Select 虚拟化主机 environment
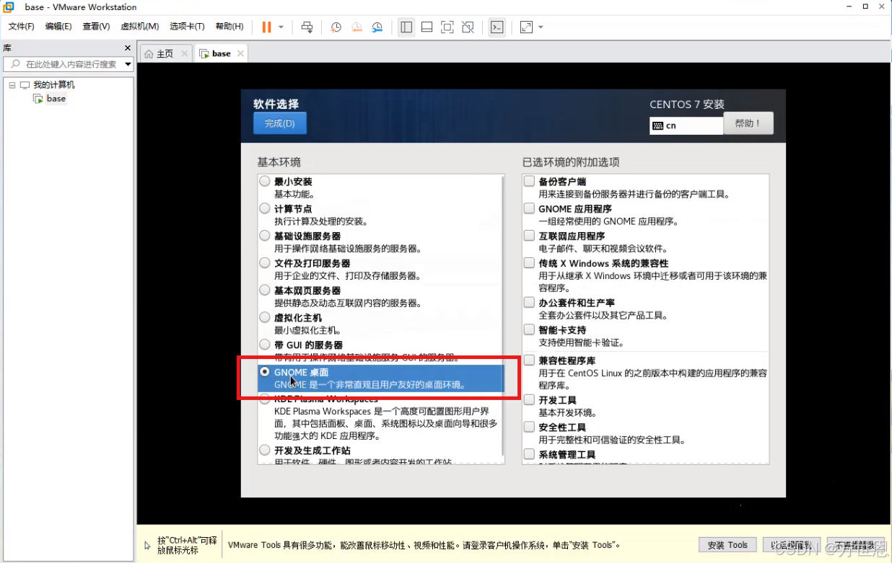This screenshot has width=892, height=563. (x=265, y=317)
